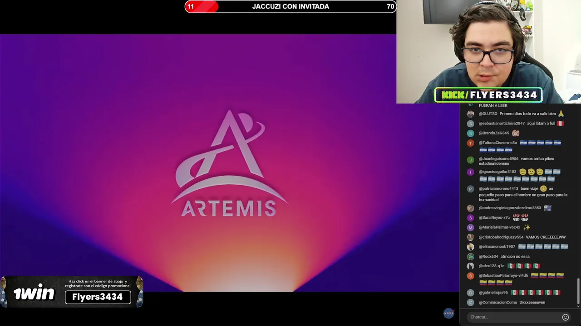Image resolution: width=581 pixels, height=326 pixels.
Task: Click alex123-q1e's avatar icon
Action: point(470,266)
